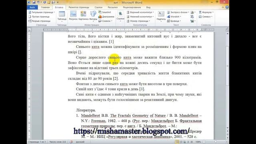This screenshot has height=144, width=256.
Task: Redo the action in quick access toolbar
Action: (44, 2)
